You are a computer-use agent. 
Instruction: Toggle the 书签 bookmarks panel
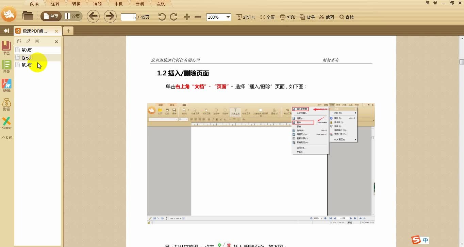[6, 47]
